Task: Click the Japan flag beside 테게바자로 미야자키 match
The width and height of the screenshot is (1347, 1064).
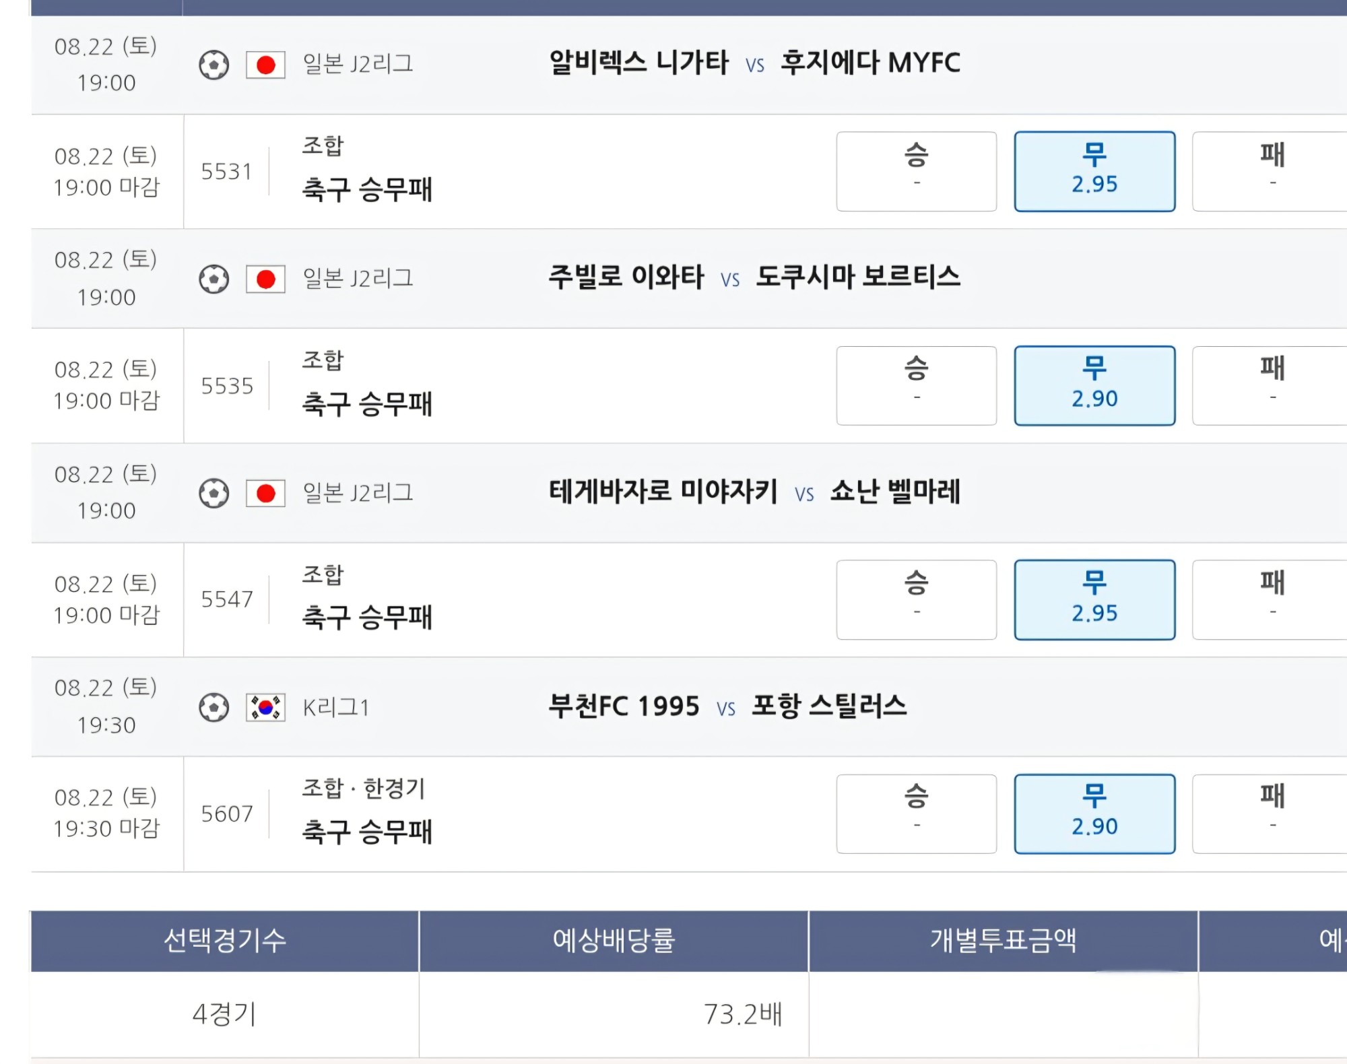Action: 265,493
